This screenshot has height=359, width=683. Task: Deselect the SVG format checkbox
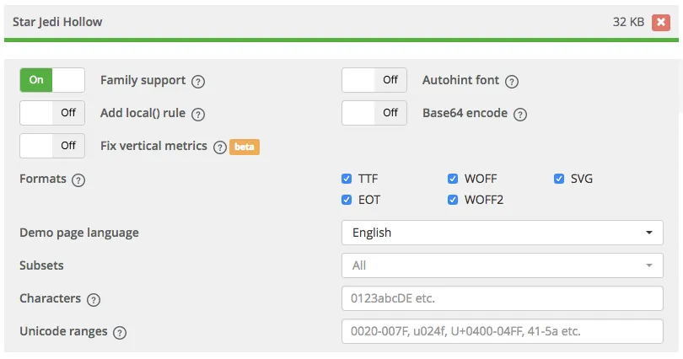coord(559,179)
